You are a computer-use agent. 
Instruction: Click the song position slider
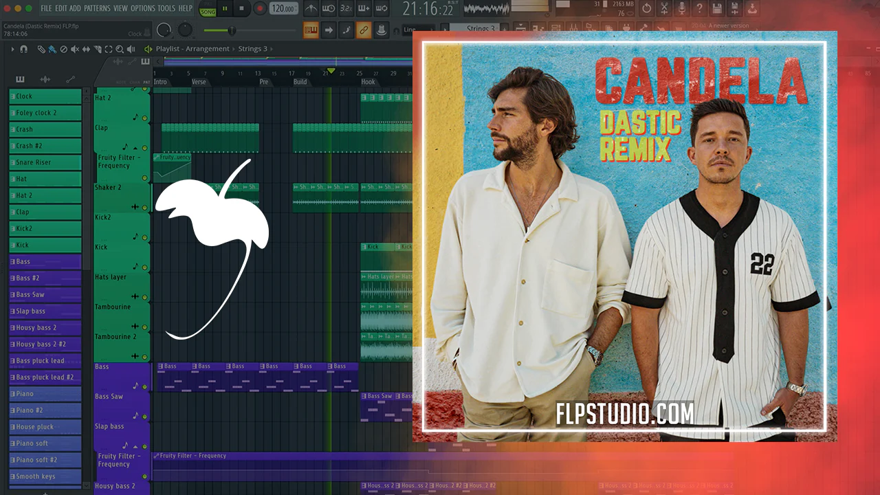pyautogui.click(x=250, y=30)
